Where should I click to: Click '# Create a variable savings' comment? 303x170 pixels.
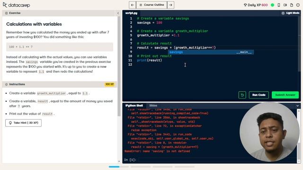pyautogui.click(x=163, y=18)
